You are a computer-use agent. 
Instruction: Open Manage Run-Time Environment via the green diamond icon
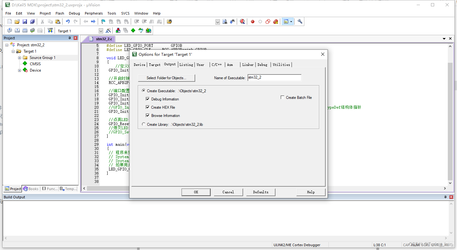[133, 30]
